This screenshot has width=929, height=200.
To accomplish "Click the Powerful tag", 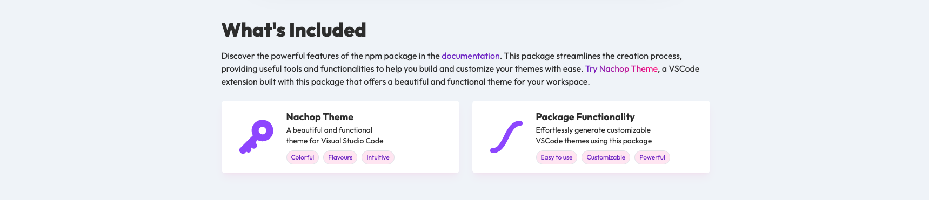I will (652, 157).
